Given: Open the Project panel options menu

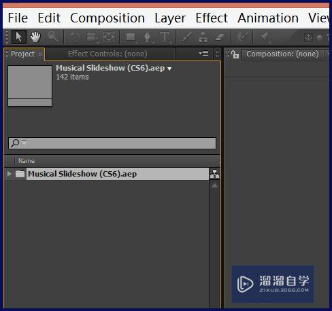Looking at the screenshot, I should tap(203, 53).
